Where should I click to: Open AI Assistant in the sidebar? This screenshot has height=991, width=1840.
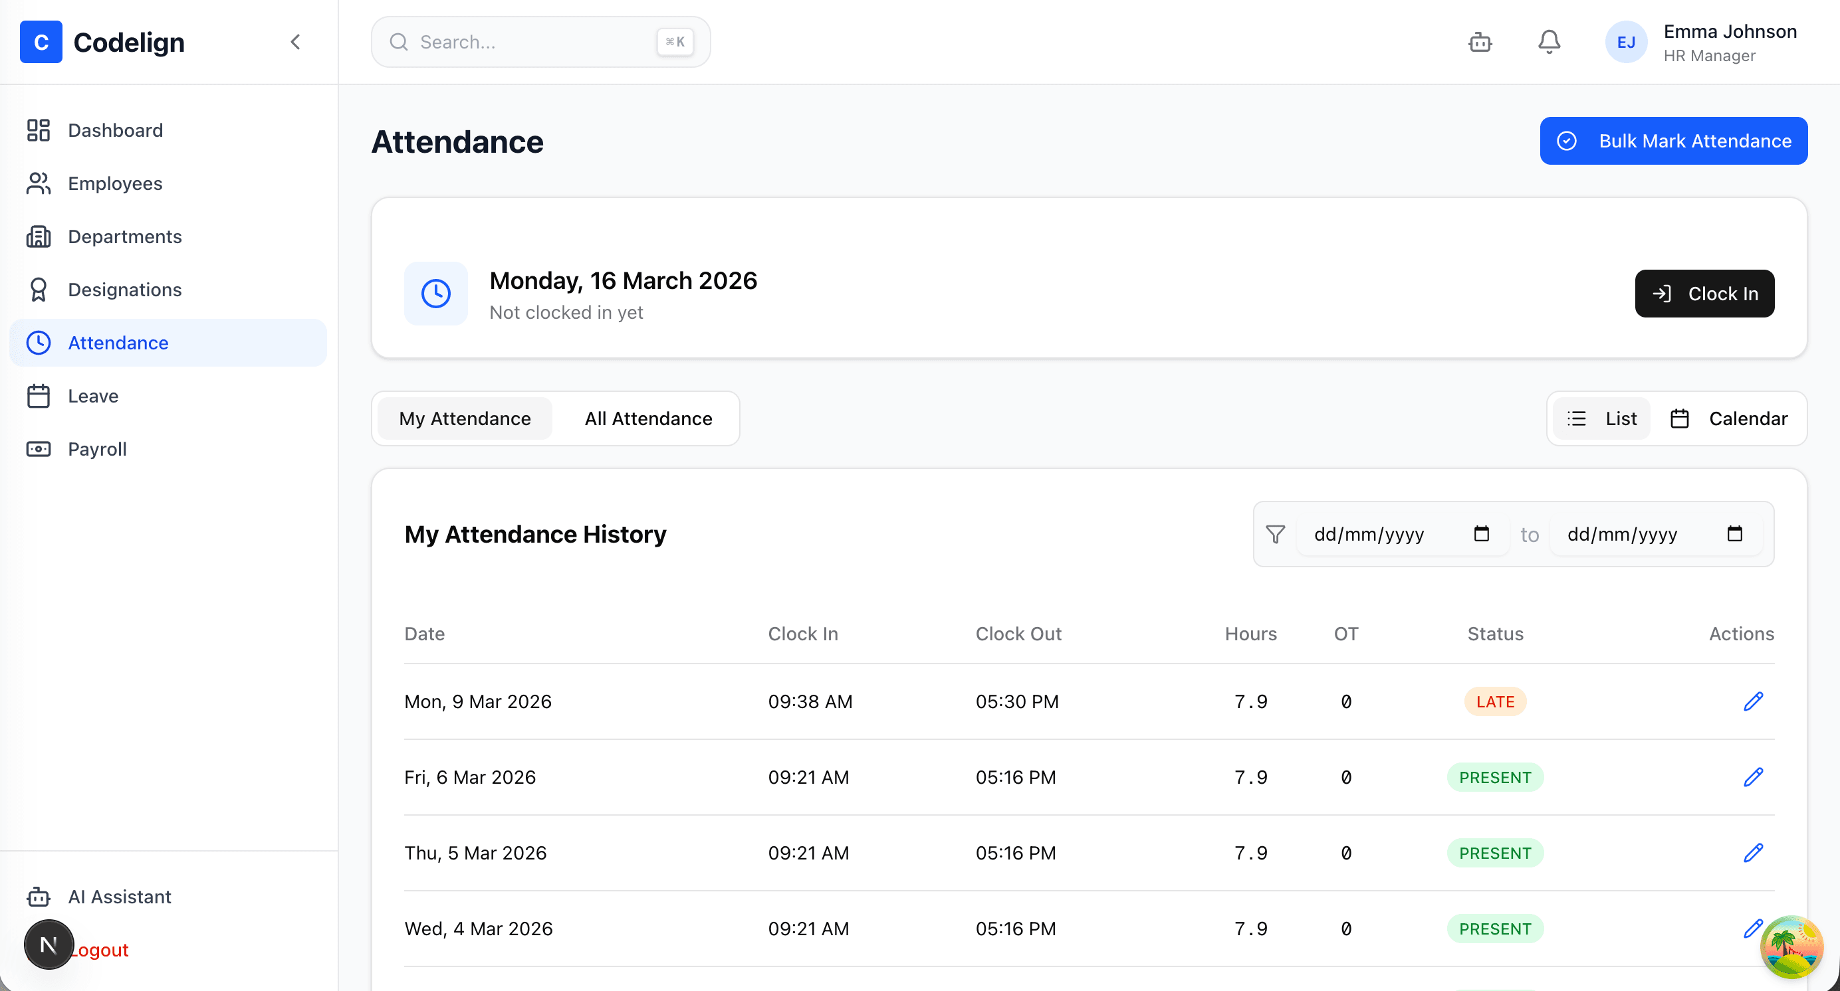coord(119,896)
